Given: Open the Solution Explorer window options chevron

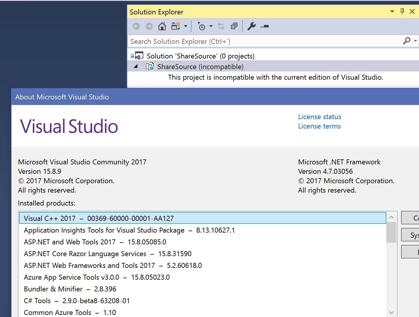Looking at the screenshot, I should pyautogui.click(x=392, y=11).
